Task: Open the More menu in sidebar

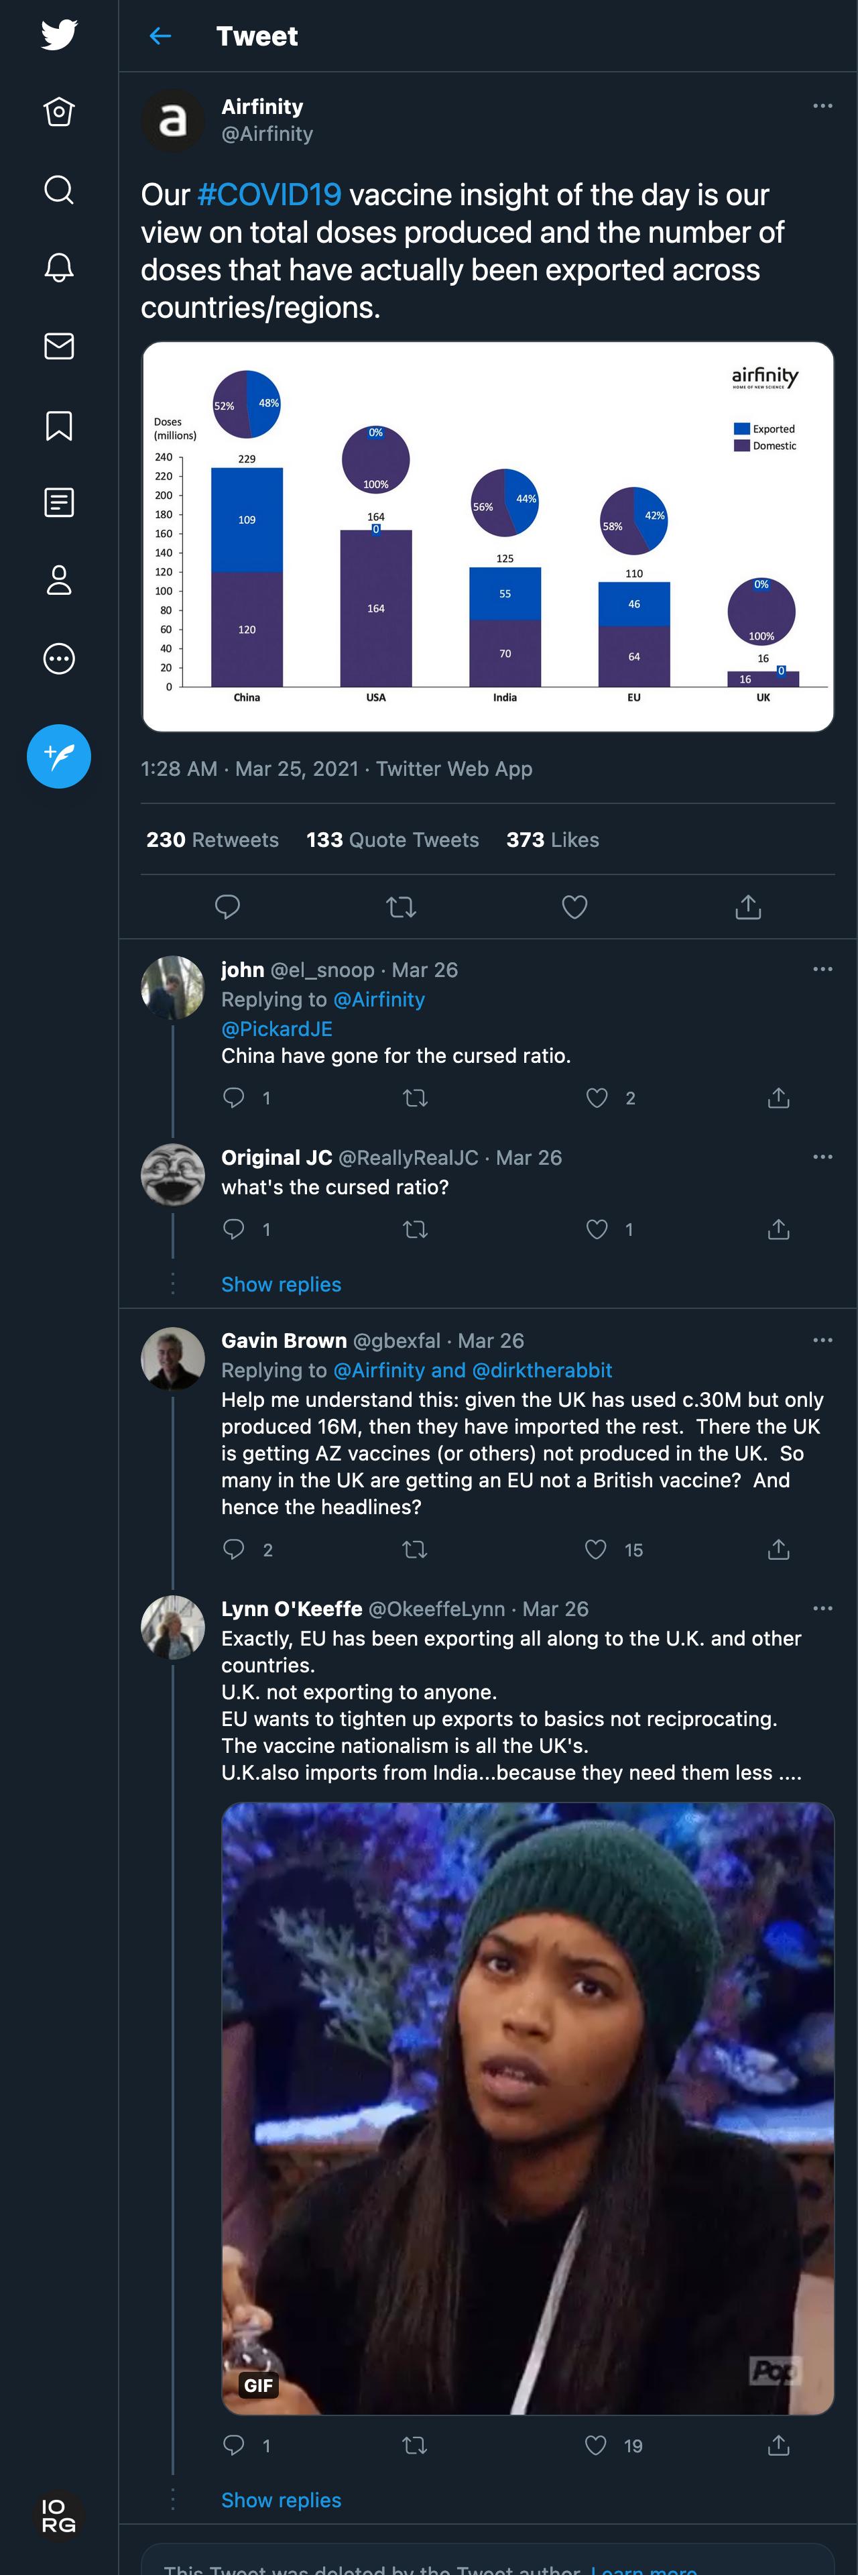Action: [x=59, y=659]
